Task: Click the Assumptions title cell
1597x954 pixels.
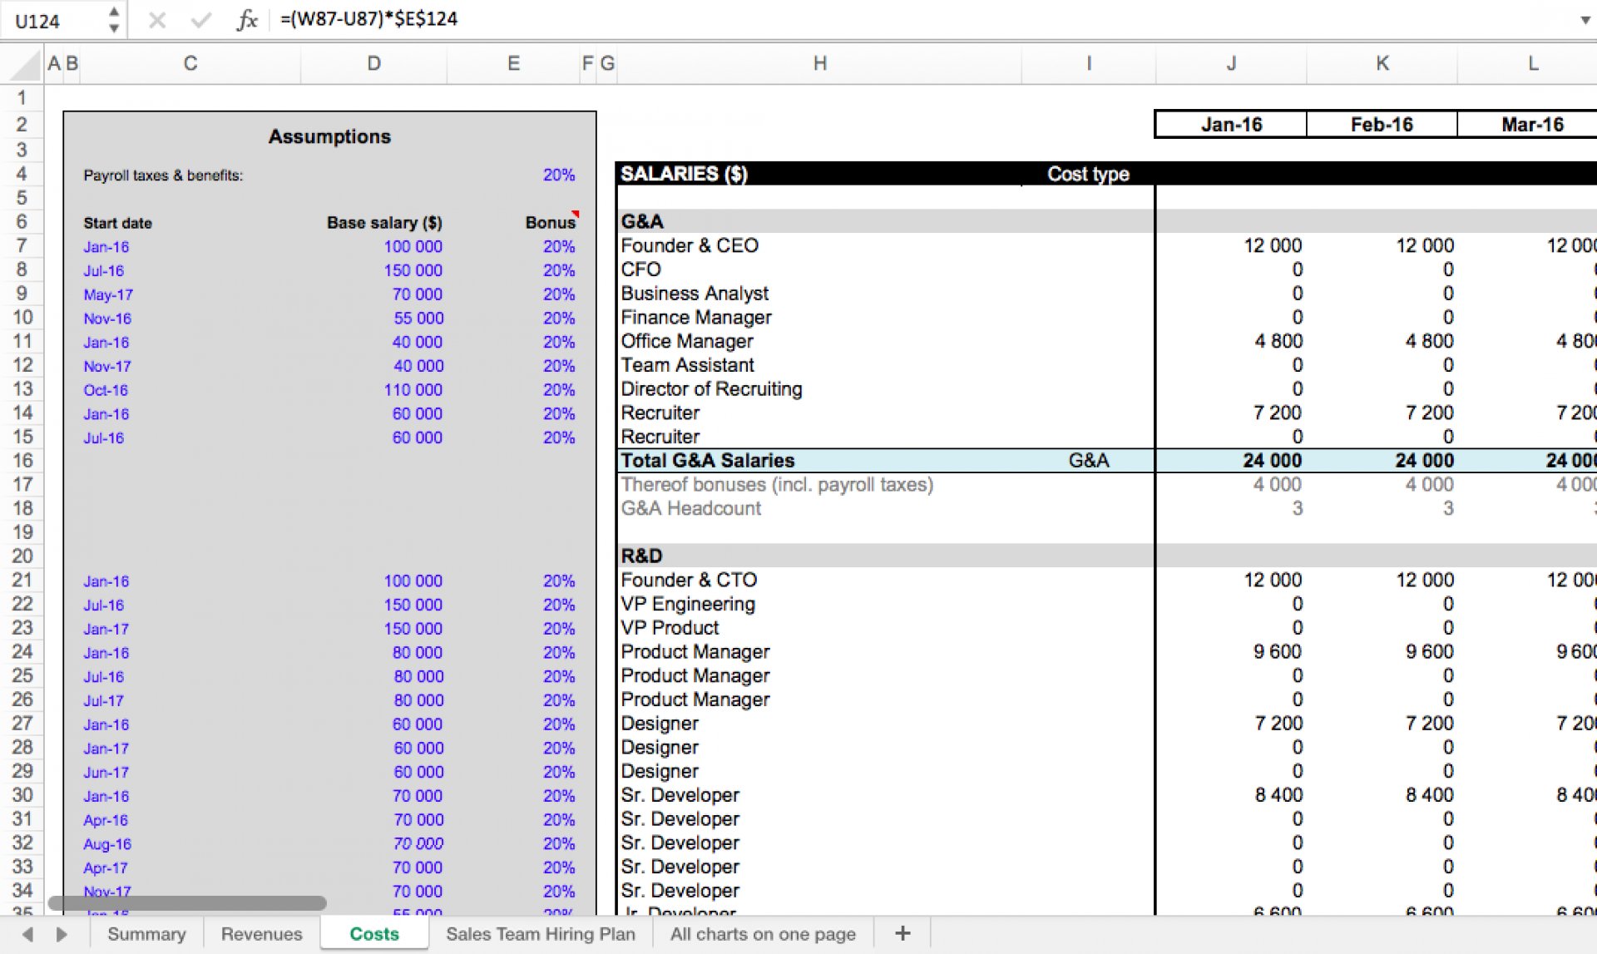Action: pyautogui.click(x=329, y=136)
